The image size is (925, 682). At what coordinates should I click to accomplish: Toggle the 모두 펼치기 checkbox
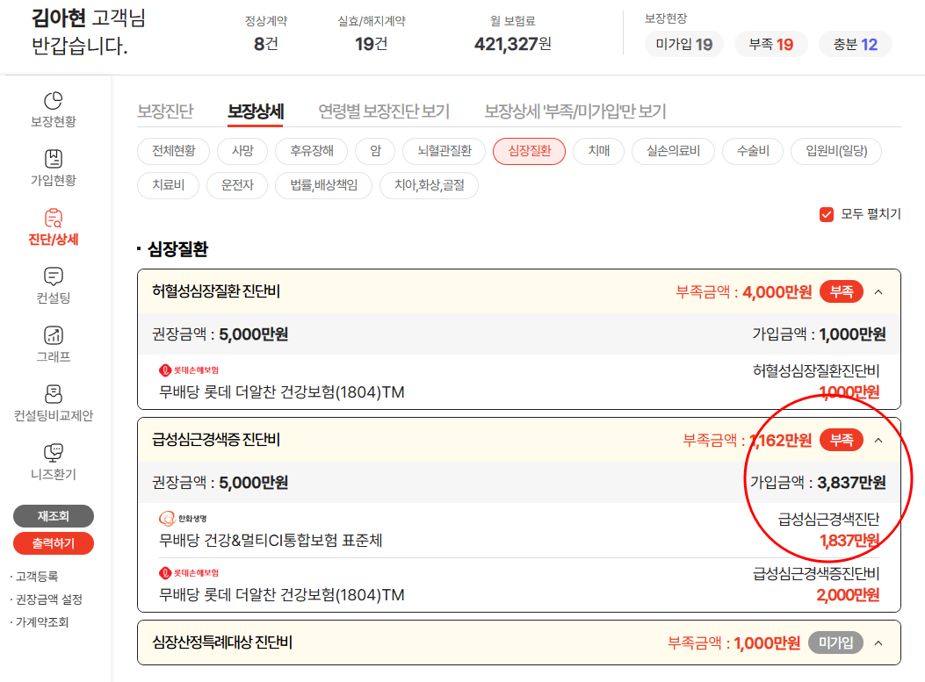click(x=826, y=214)
